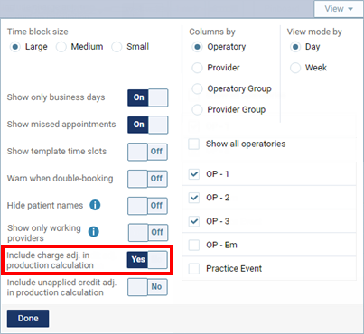This screenshot has height=334, width=364.
Task: Click the Done button
Action: [x=28, y=319]
